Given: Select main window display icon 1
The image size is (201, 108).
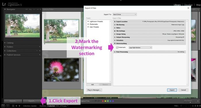Looking at the screenshot, I should pyautogui.click(x=3, y=106).
